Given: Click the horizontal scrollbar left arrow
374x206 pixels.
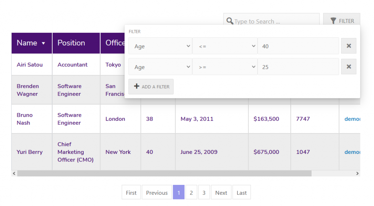Looking at the screenshot, I should (x=14, y=174).
